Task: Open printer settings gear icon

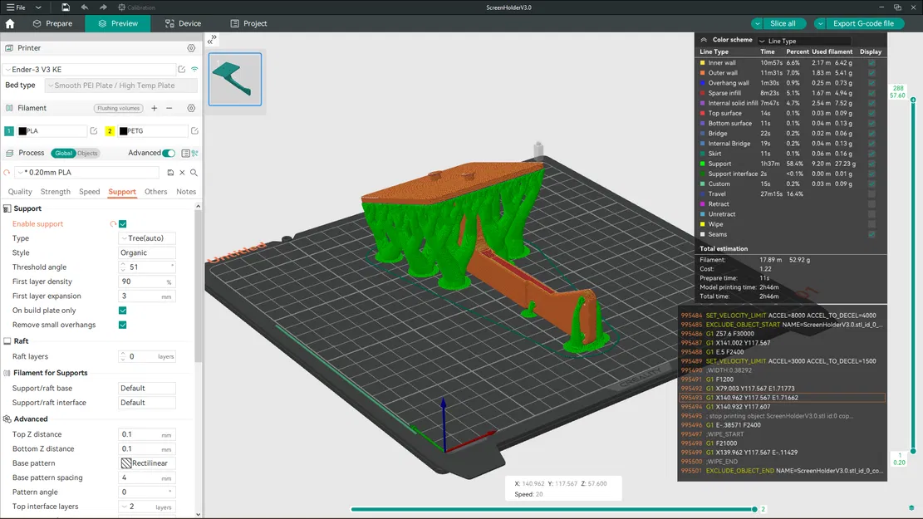Action: click(191, 48)
